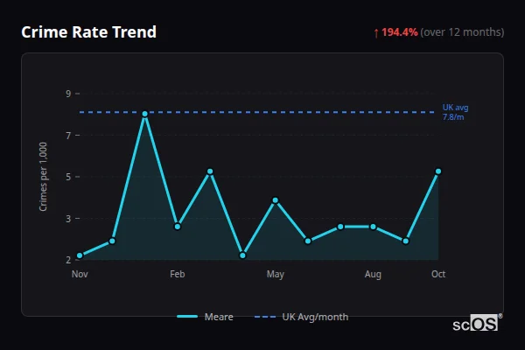Click the y-axis value '2'
The height and width of the screenshot is (350, 525).
(x=68, y=260)
